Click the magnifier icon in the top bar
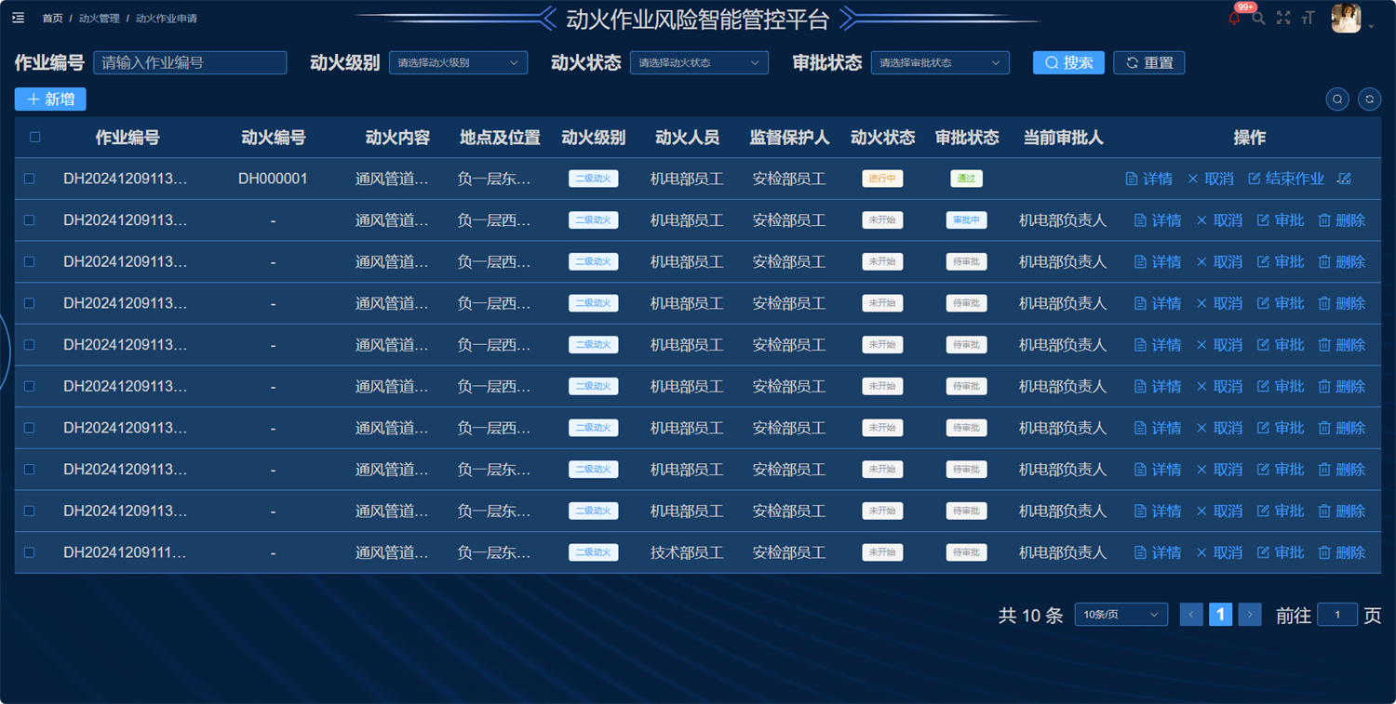1396x704 pixels. 1258,18
